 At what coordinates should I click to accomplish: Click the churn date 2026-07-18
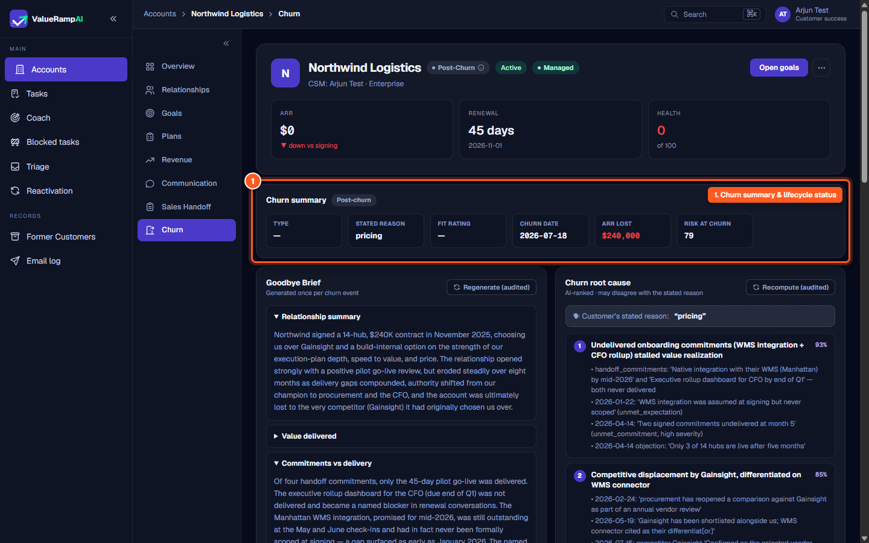coord(543,236)
